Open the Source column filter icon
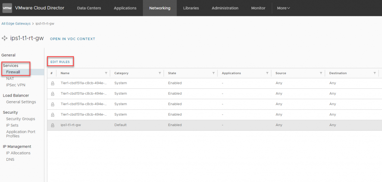Viewport: 382px width, 182px height. click(x=321, y=73)
